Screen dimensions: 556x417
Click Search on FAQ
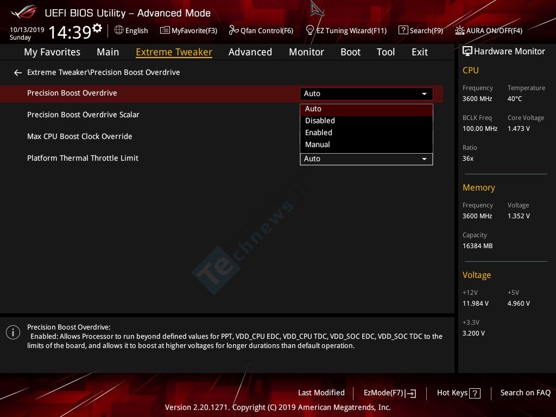pyautogui.click(x=525, y=393)
